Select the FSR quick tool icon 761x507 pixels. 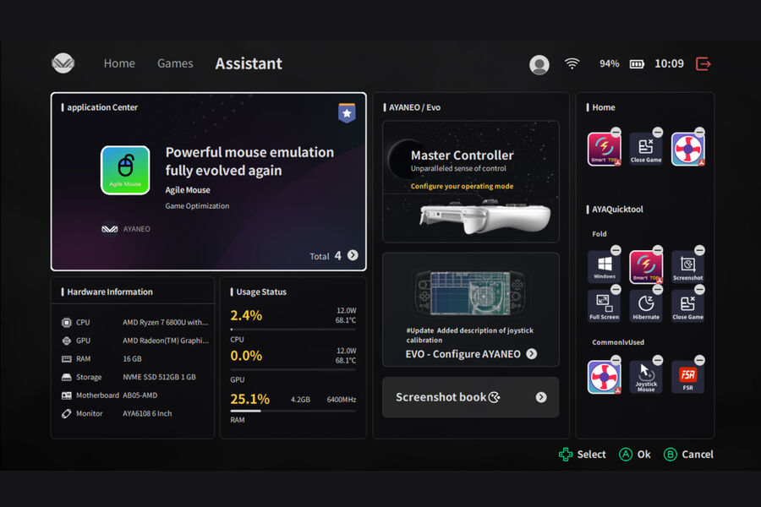[x=687, y=377]
